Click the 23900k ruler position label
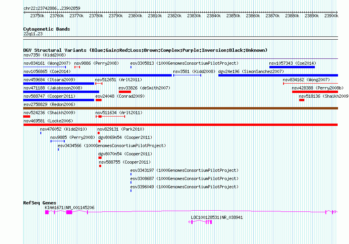 (331, 16)
